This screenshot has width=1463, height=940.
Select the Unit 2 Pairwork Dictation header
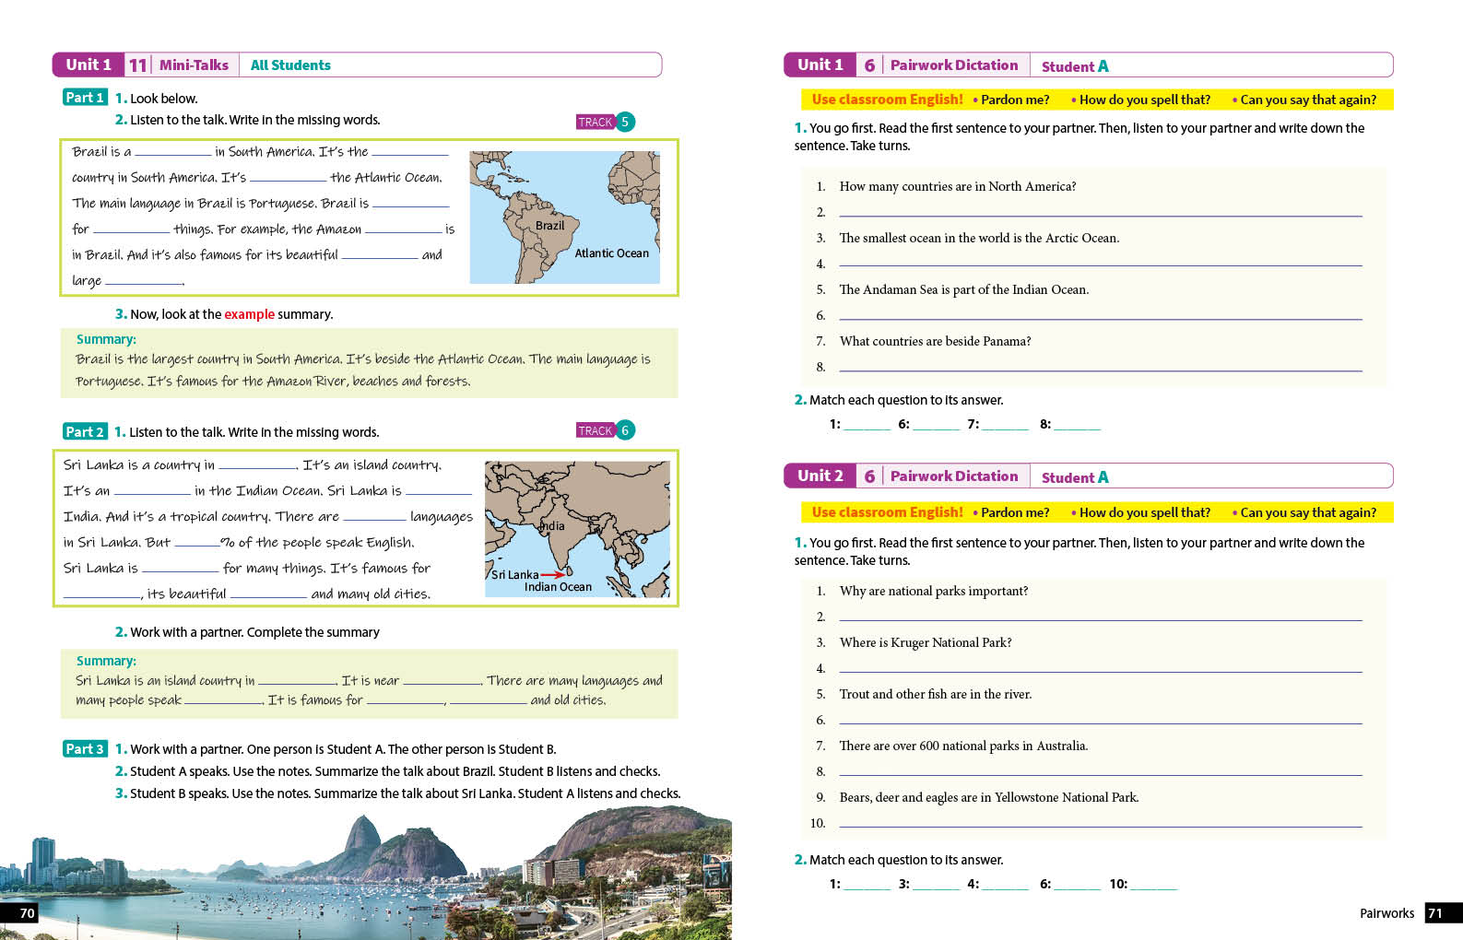click(x=1088, y=476)
